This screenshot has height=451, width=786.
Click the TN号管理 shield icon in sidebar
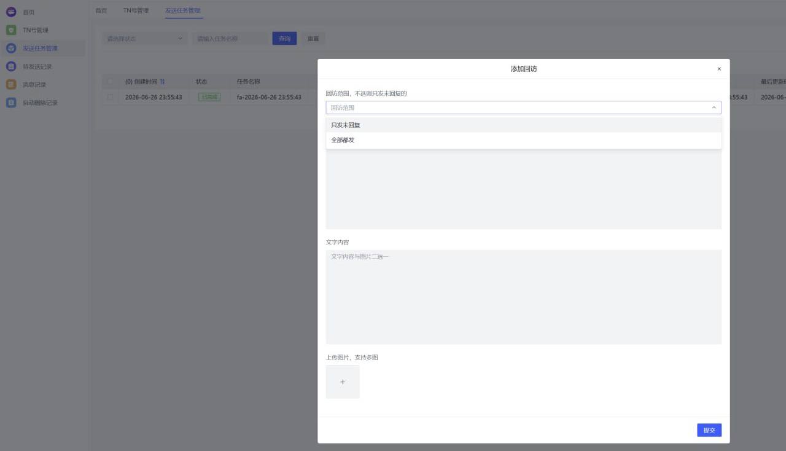tap(11, 30)
